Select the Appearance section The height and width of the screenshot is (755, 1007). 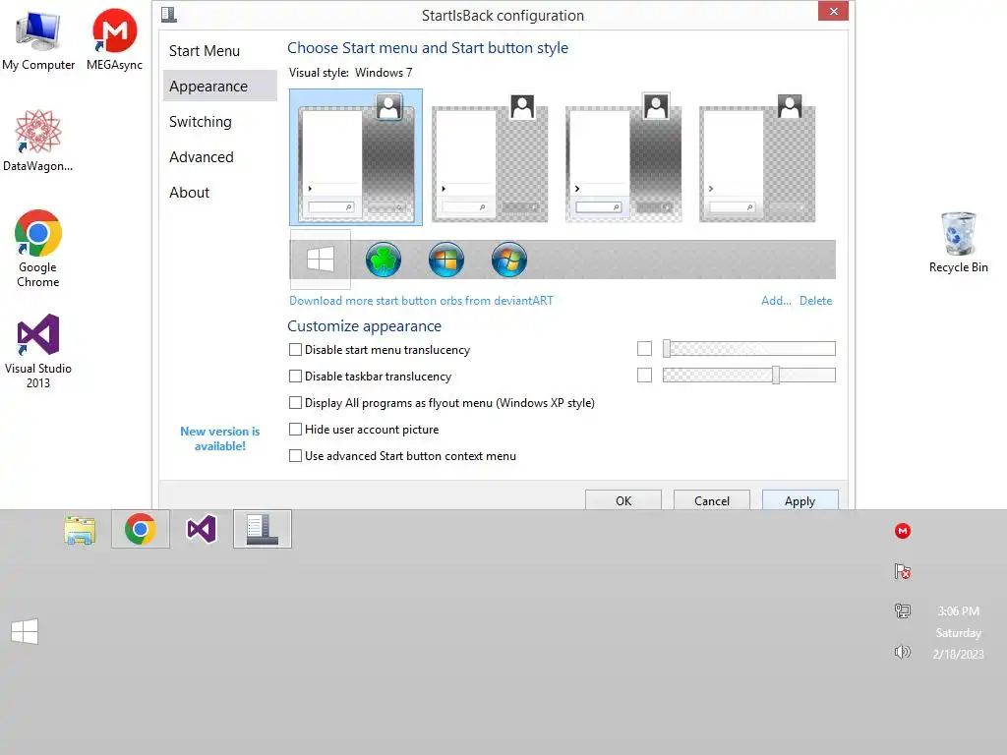[x=219, y=87]
